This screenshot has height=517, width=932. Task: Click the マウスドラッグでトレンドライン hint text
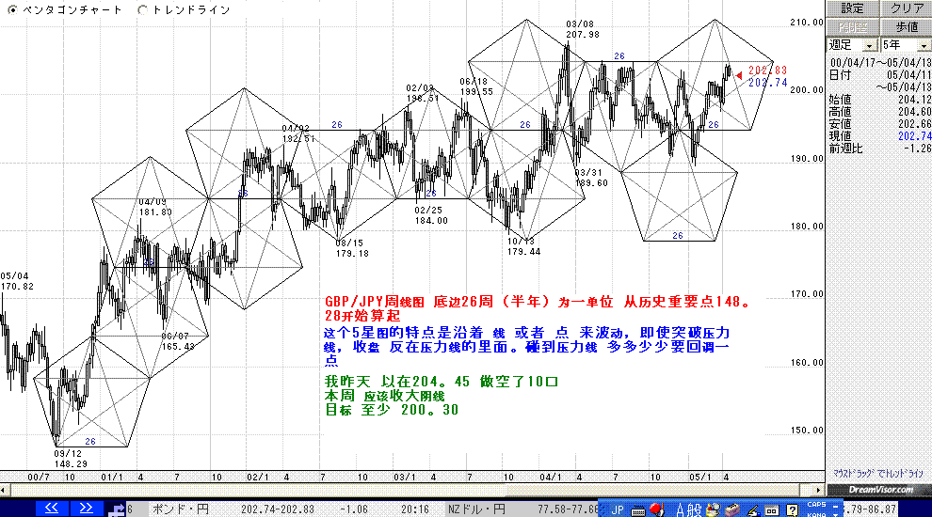tap(878, 473)
